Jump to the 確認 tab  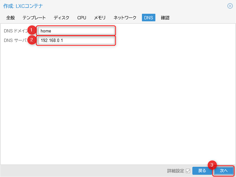(x=165, y=18)
